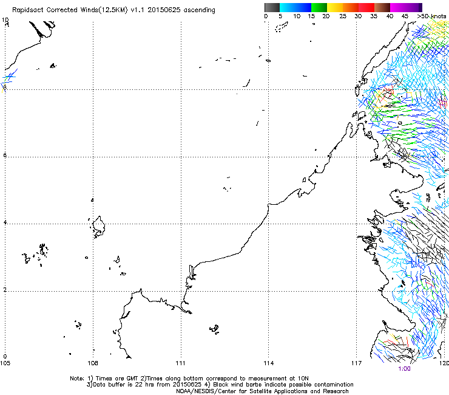This screenshot has height=395, width=449.
Task: Click the latitude label '6' on left axis
Action: 5,155
